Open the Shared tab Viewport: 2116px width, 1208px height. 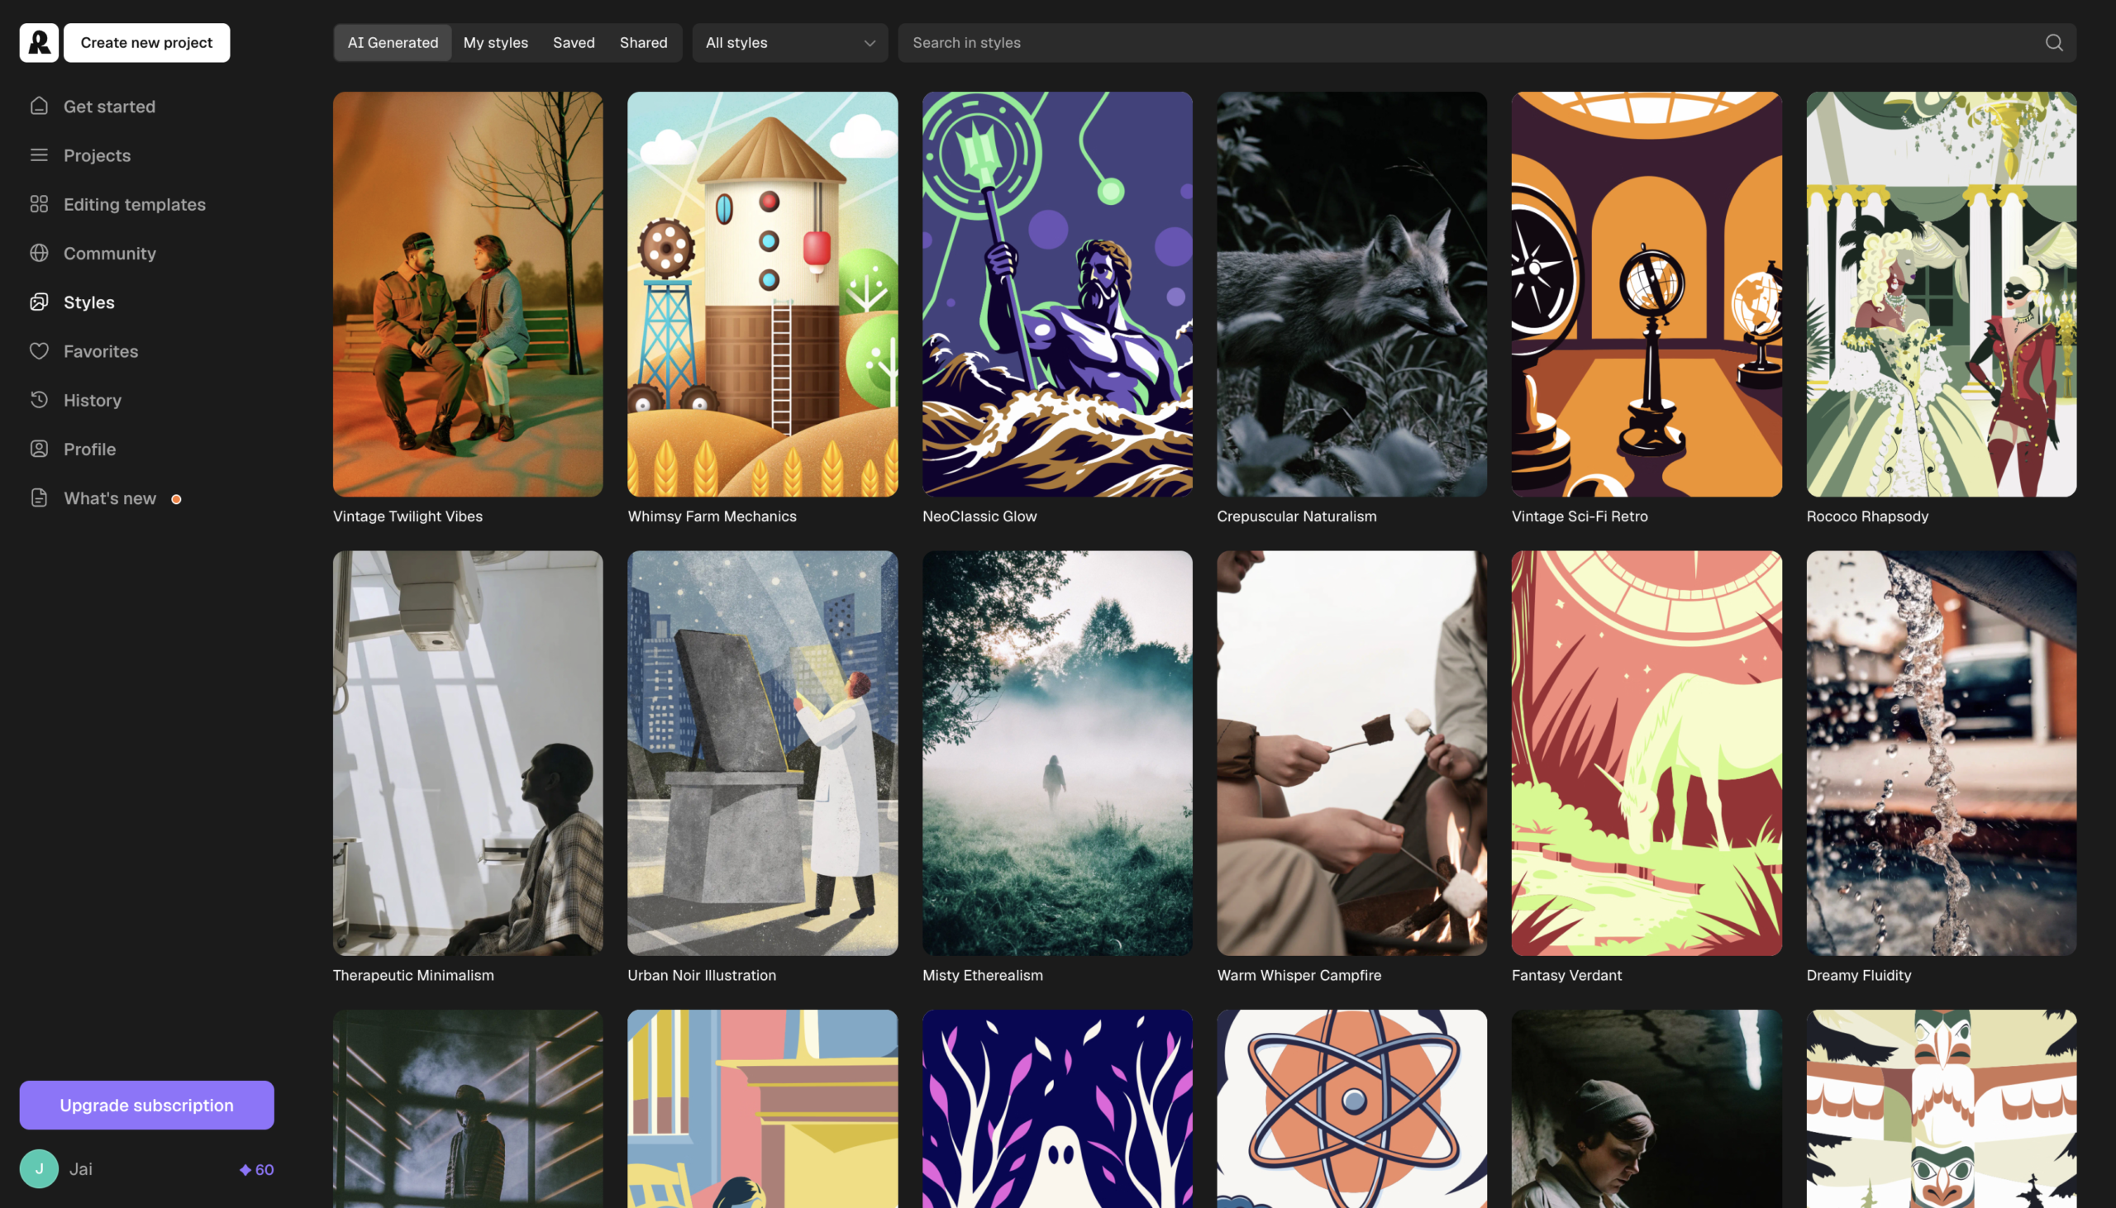coord(643,42)
